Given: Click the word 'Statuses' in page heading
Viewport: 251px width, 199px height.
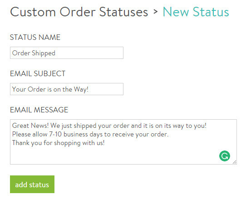Looking at the screenshot, I should (123, 12).
